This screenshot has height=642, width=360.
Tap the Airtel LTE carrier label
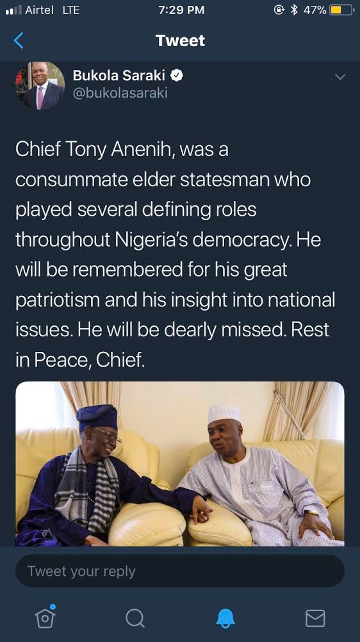click(x=53, y=10)
